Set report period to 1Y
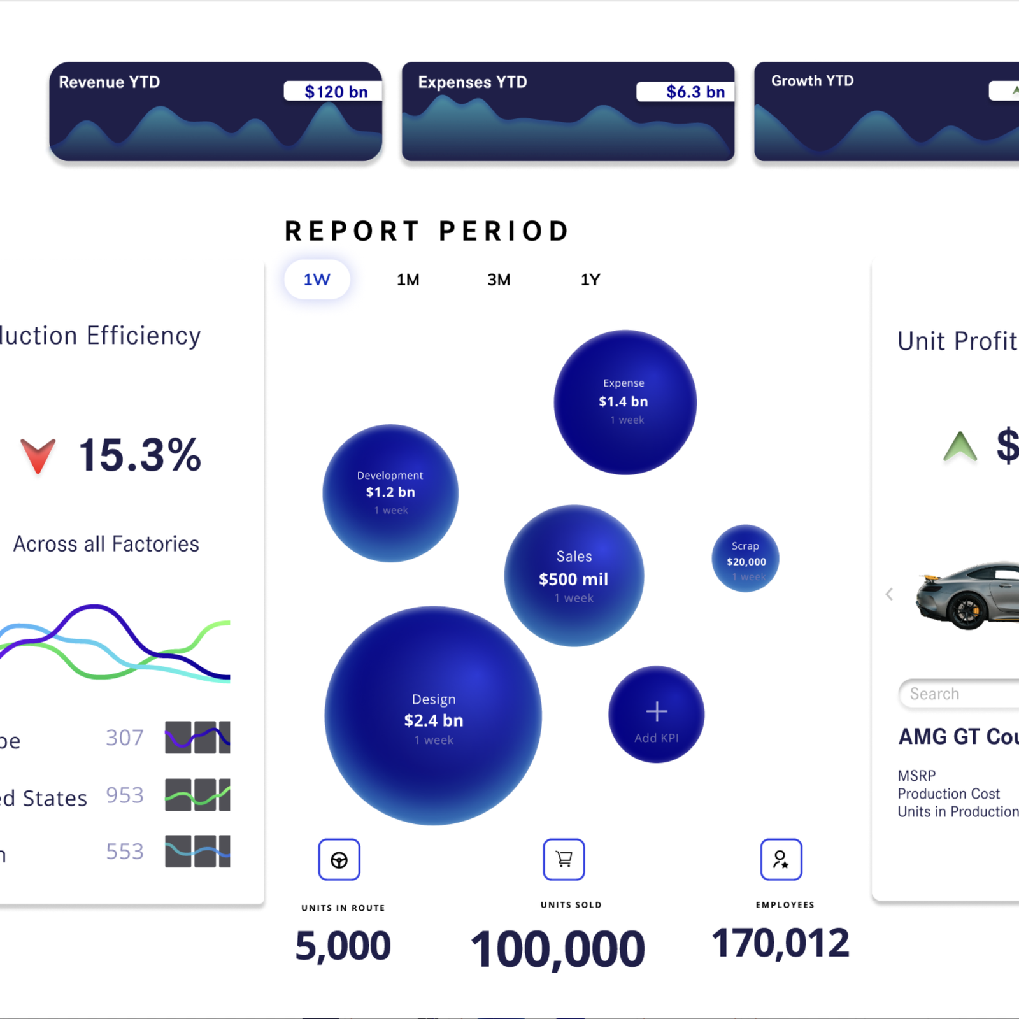1019x1019 pixels. (590, 280)
